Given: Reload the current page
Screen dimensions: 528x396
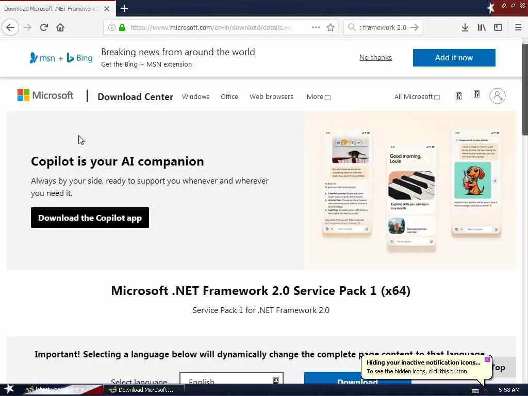Looking at the screenshot, I should [44, 27].
